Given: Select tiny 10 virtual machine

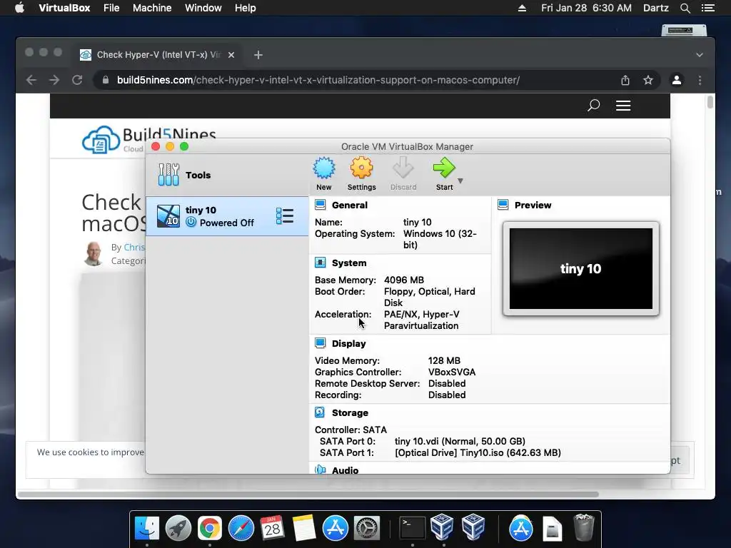Looking at the screenshot, I should 227,216.
